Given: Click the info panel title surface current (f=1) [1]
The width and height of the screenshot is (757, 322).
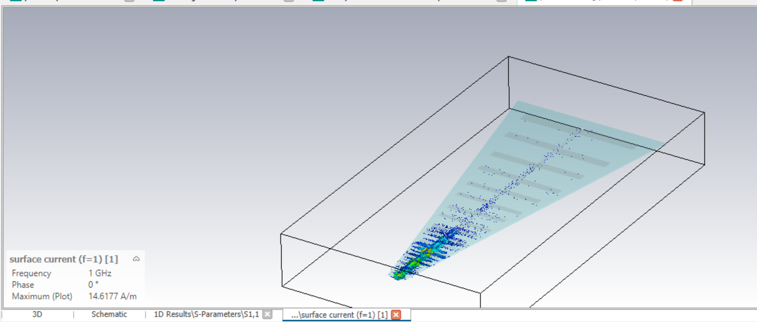Looking at the screenshot, I should [x=64, y=259].
